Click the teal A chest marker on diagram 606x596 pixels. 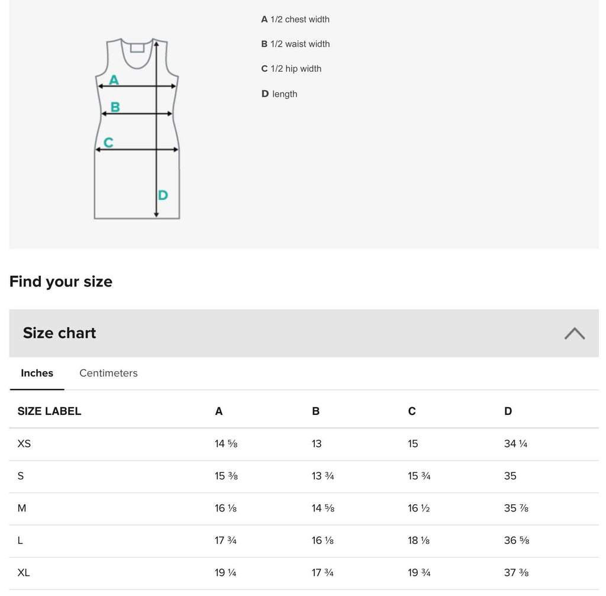coord(114,80)
